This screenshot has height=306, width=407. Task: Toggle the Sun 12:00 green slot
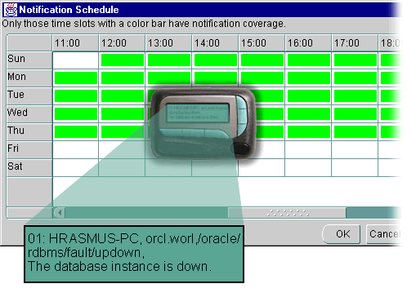point(123,60)
